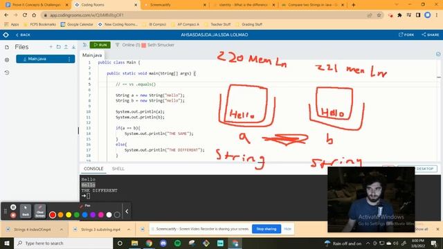Open the Google Calendar bookmark
Image resolution: width=443 pixels, height=249 pixels.
coord(77,25)
